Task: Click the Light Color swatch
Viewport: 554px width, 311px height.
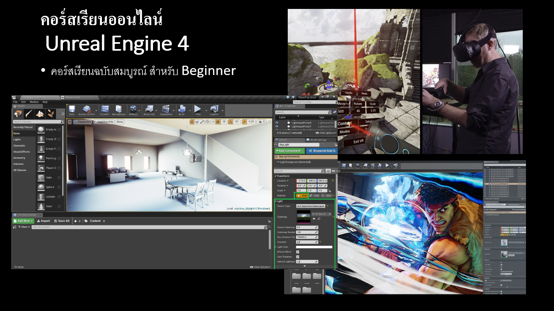Action: (x=314, y=247)
